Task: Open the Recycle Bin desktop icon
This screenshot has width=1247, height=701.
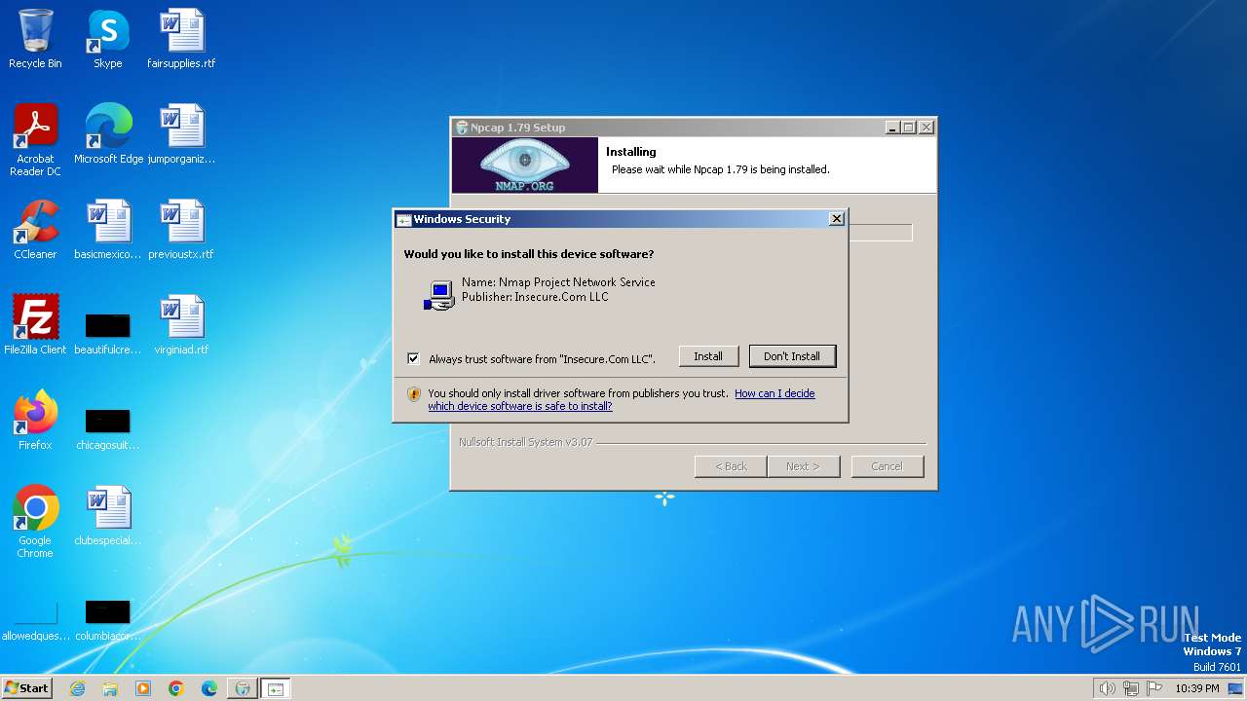Action: point(35,39)
